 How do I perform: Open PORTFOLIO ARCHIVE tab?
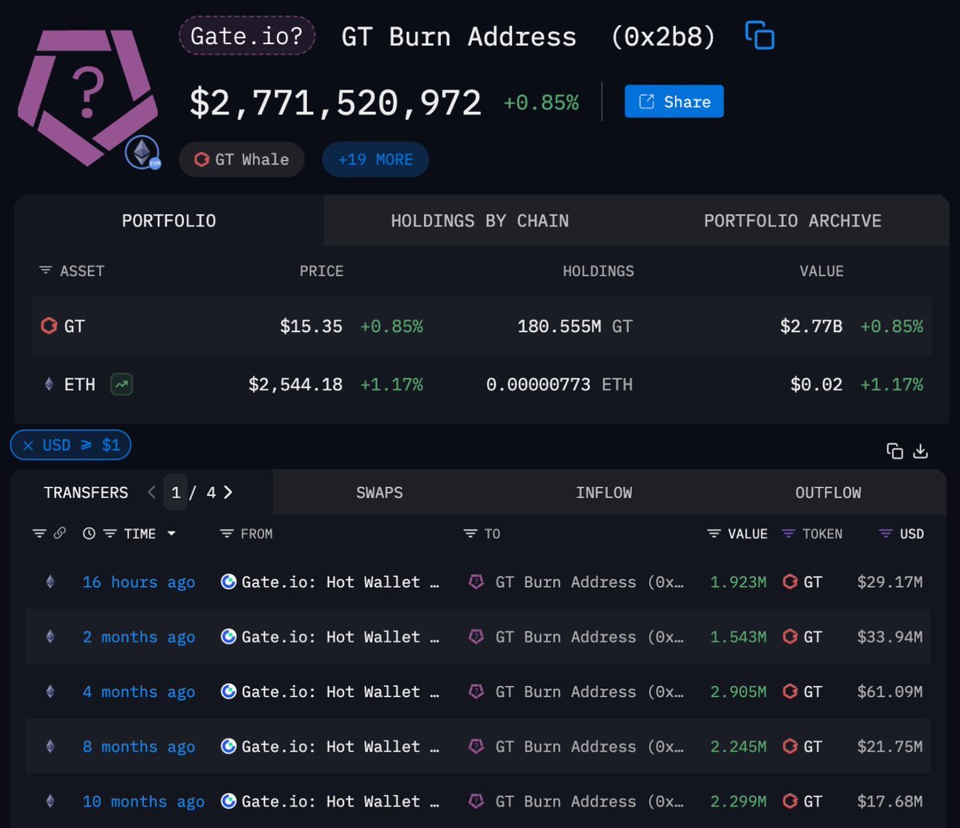coord(792,221)
